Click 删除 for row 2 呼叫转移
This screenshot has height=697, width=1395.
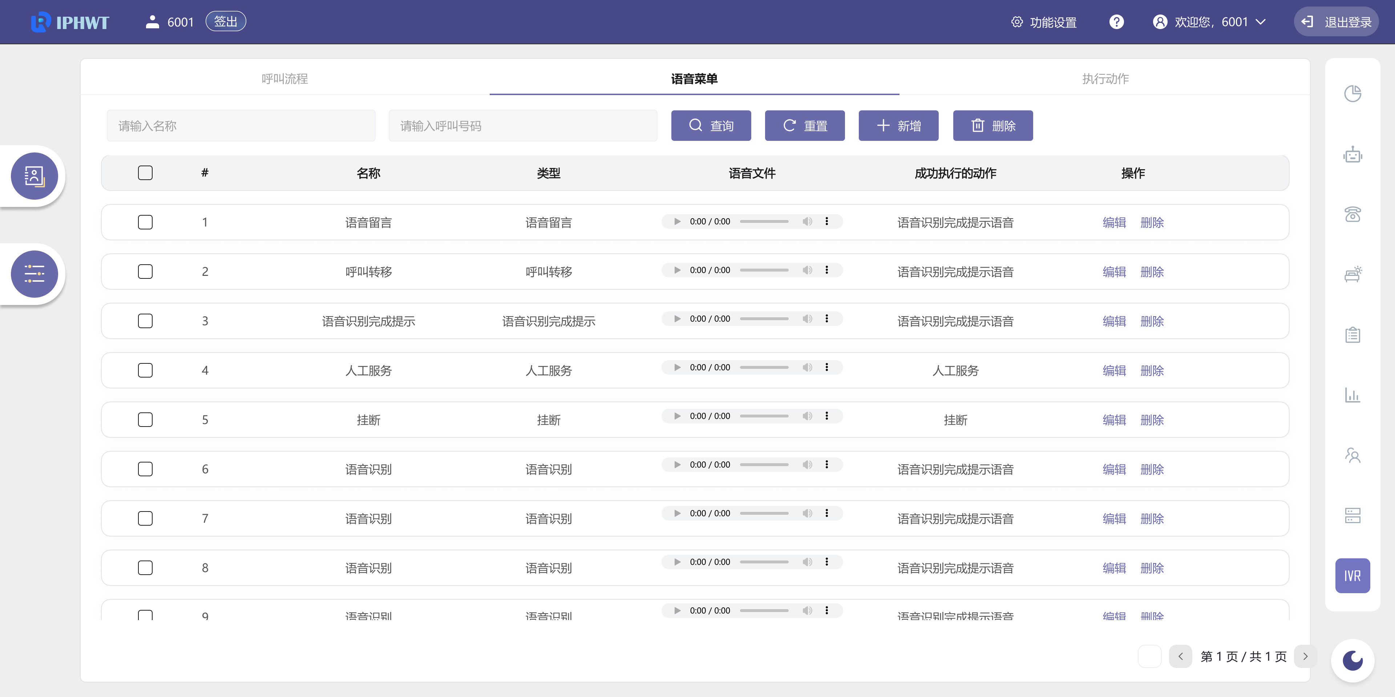click(1152, 272)
